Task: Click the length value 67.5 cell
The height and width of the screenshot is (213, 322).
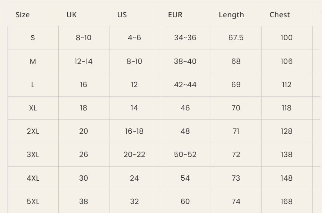Action: (x=236, y=38)
